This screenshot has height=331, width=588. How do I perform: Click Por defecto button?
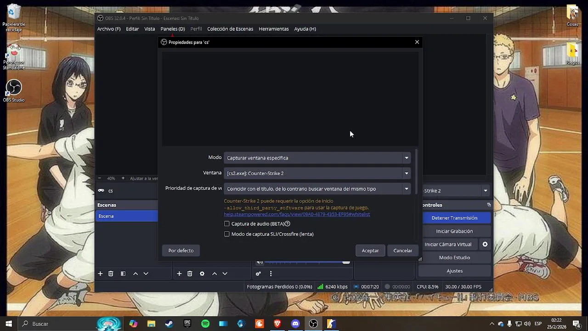[x=181, y=251]
